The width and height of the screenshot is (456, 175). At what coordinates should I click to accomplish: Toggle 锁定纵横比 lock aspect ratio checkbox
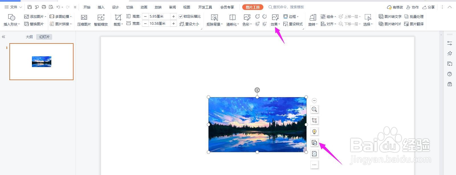181,16
